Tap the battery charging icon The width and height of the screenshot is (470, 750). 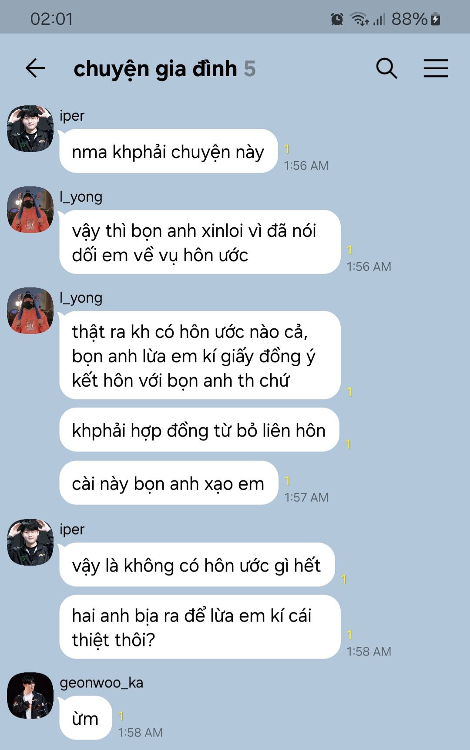435,19
